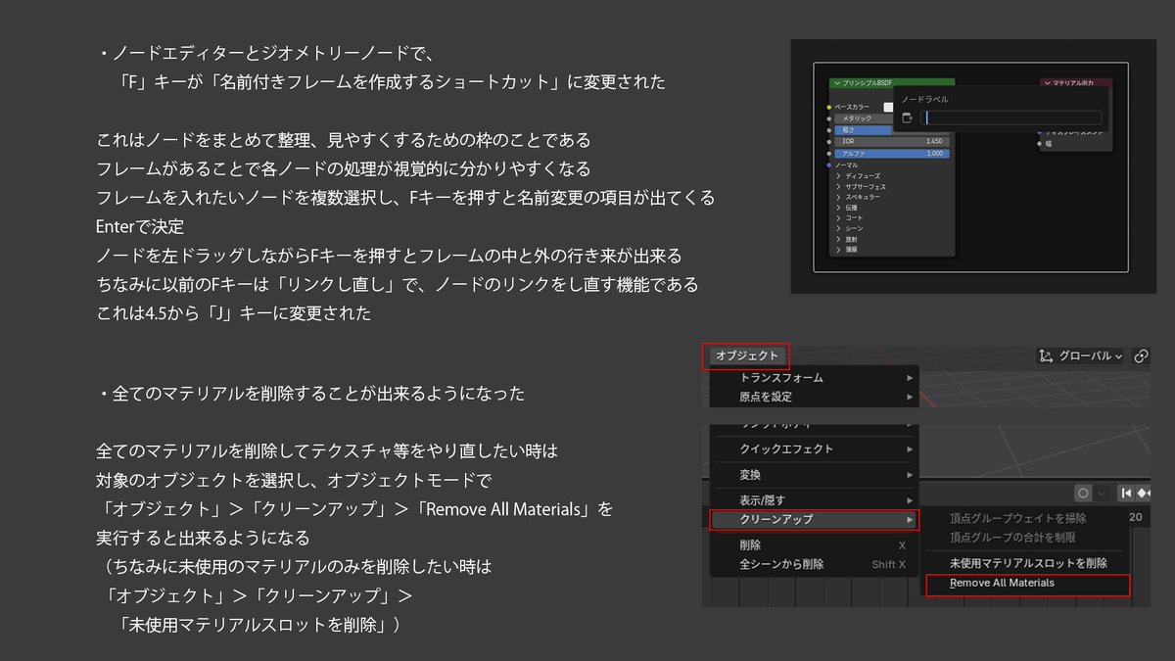Click the ノードラベル text input field
Viewport: 1175px width, 661px height.
[1011, 118]
